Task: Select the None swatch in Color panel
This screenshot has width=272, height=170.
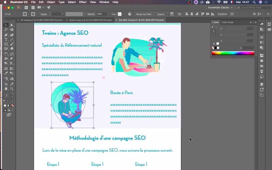Action: pyautogui.click(x=213, y=48)
